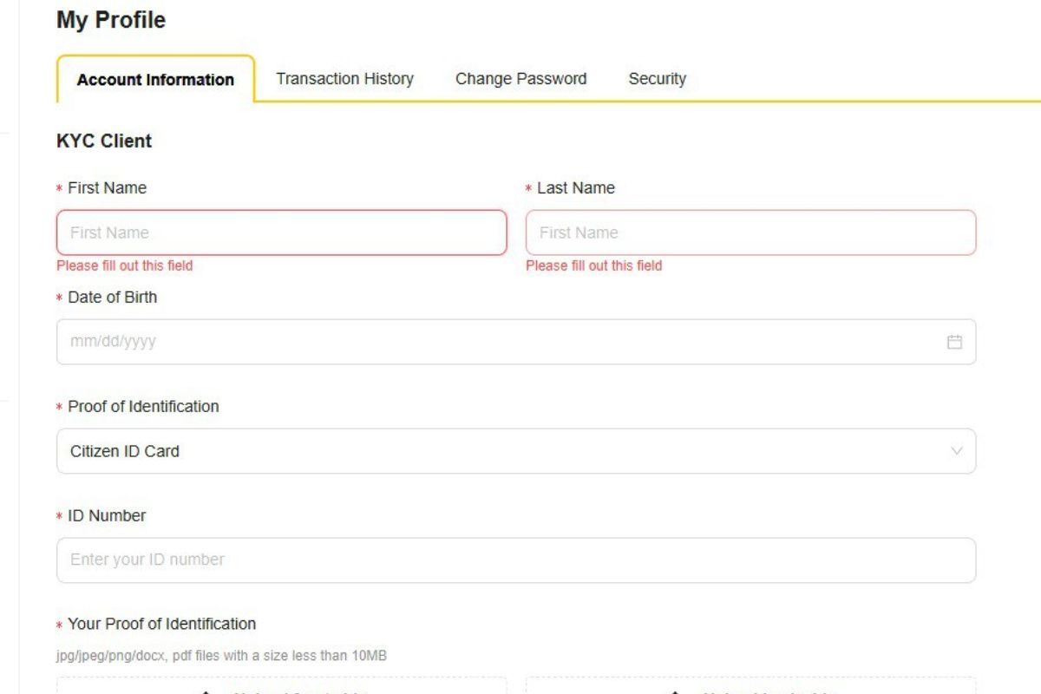Expand the Proof of Identification chevron arrow
The height and width of the screenshot is (694, 1041).
tap(957, 451)
